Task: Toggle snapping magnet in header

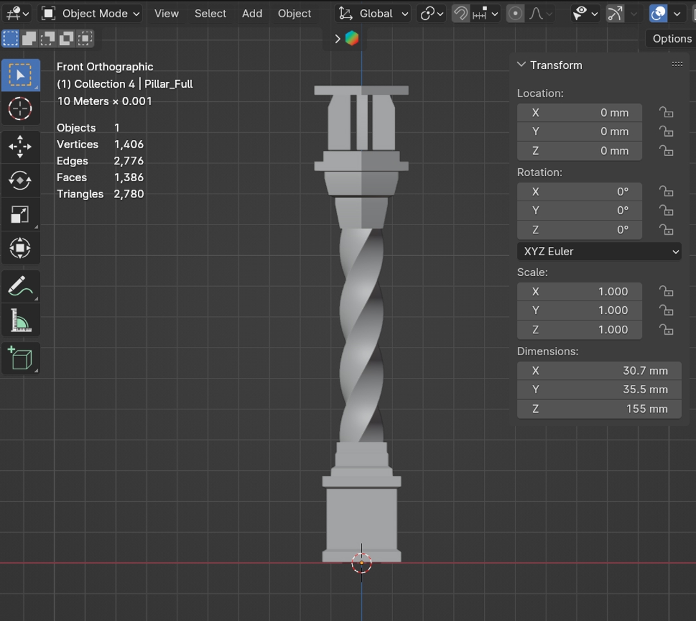Action: 460,14
